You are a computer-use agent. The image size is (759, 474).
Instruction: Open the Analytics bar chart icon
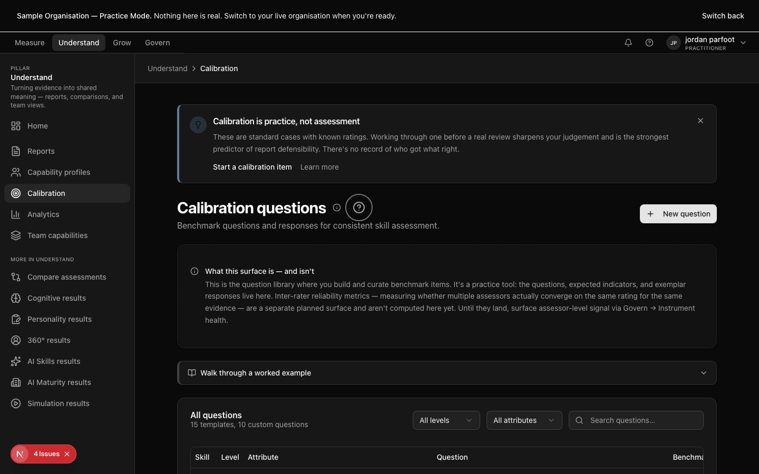coord(16,214)
